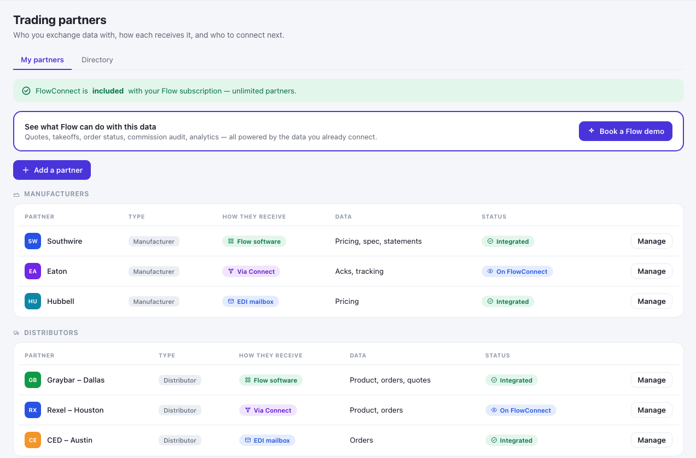Image resolution: width=696 pixels, height=458 pixels.
Task: Click Hubbell's Integrated status check icon
Action: point(490,301)
